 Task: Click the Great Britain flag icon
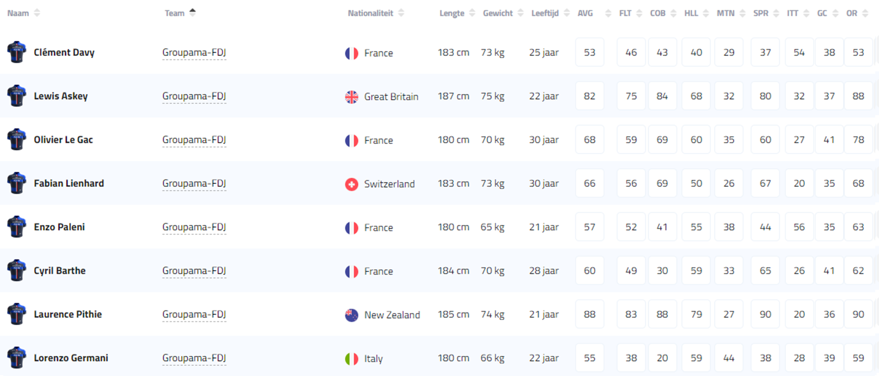[352, 97]
